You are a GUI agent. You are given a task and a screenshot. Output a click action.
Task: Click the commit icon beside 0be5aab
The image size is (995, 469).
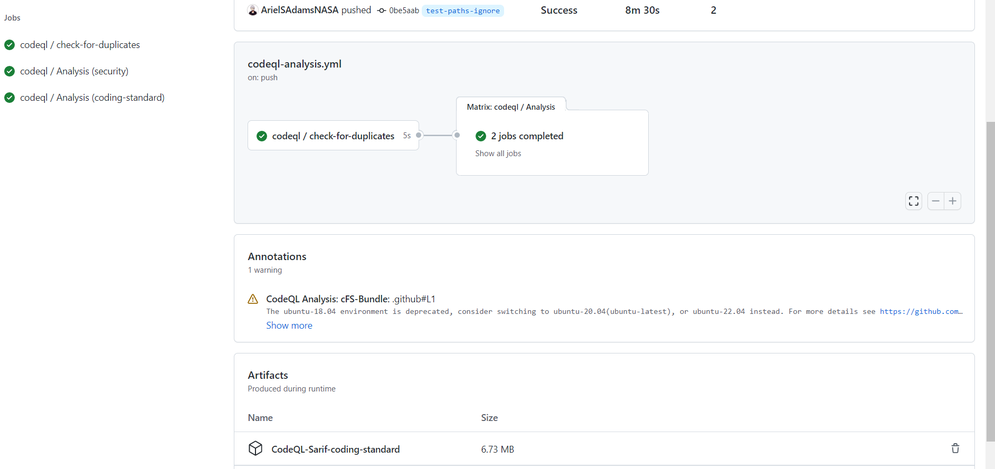click(x=382, y=11)
